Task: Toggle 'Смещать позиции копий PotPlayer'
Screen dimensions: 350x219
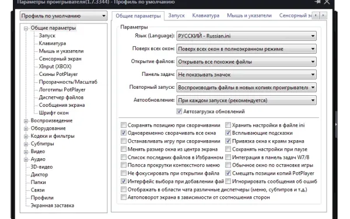Action: tap(228, 173)
